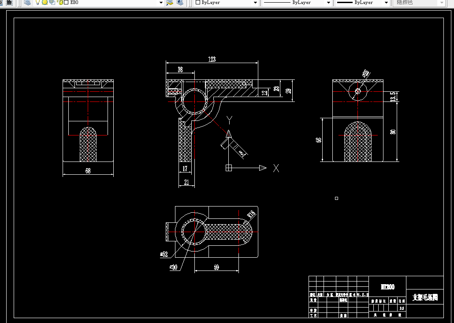Screen dimensions: 454x323
Task: Click the house icon in top toolbar
Action: point(10,3)
